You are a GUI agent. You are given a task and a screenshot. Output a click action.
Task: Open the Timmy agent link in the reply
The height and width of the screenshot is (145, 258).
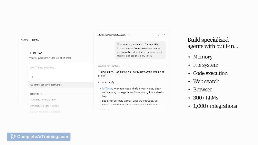click(108, 89)
